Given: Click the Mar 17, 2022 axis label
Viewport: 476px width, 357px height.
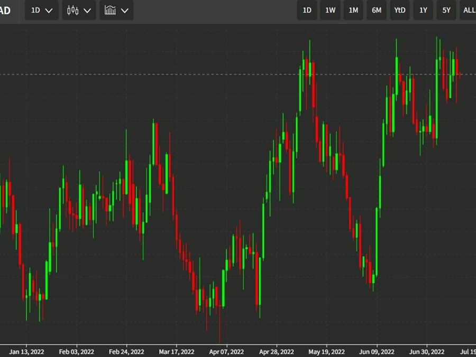Looking at the screenshot, I should tap(176, 351).
